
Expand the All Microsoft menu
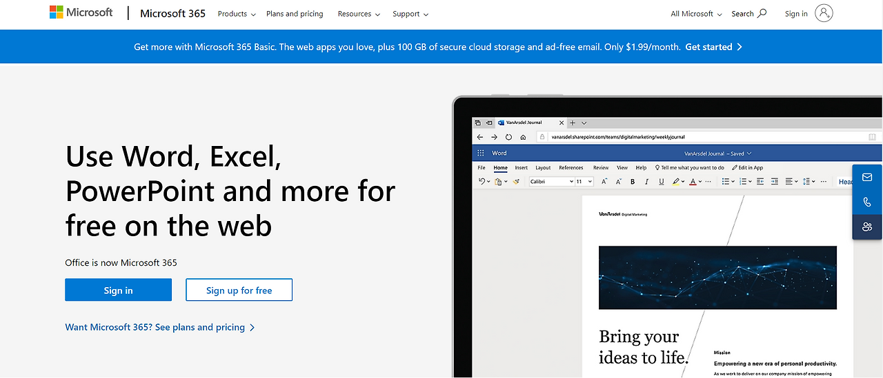697,14
